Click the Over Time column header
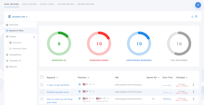Screen dimensions: 204x105 point(168,78)
